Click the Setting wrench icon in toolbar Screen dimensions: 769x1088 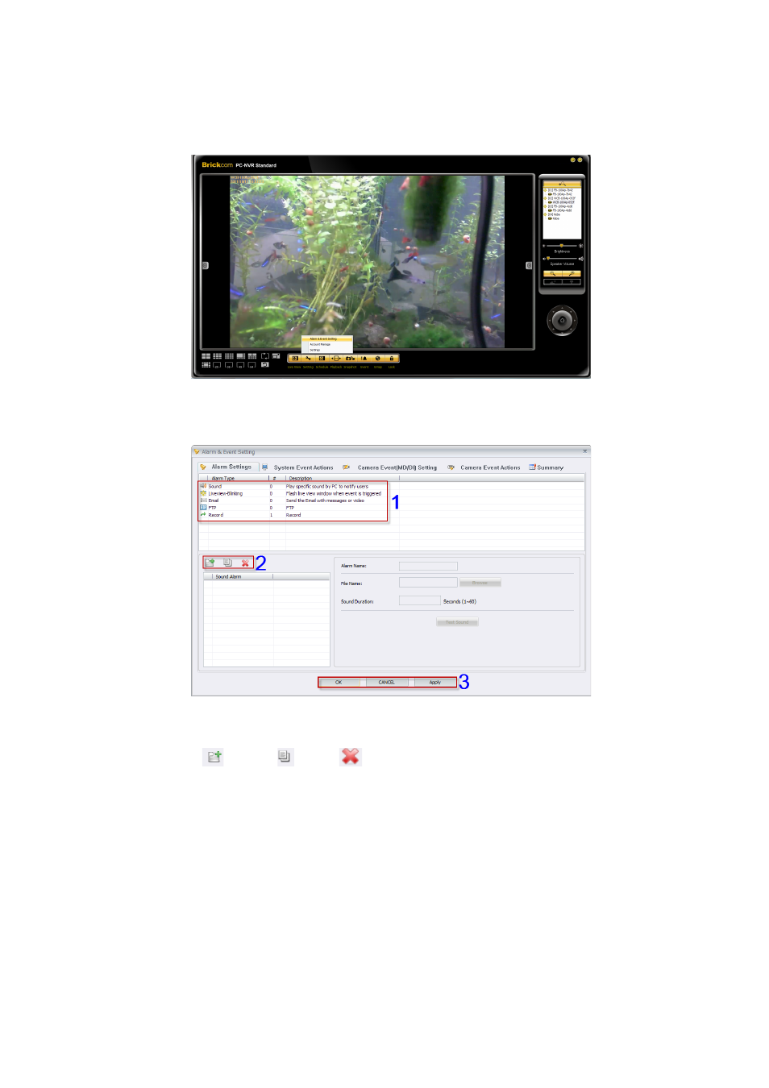(x=308, y=359)
